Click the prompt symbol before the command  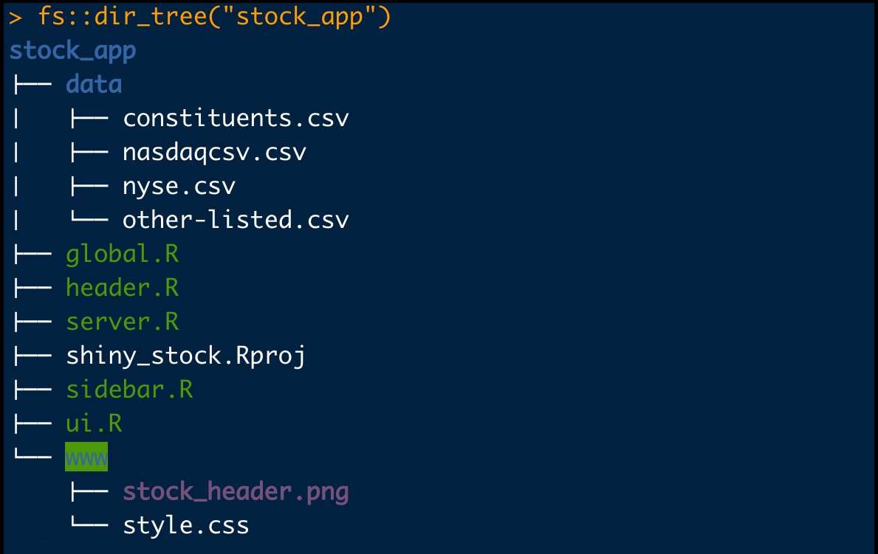pyautogui.click(x=16, y=16)
